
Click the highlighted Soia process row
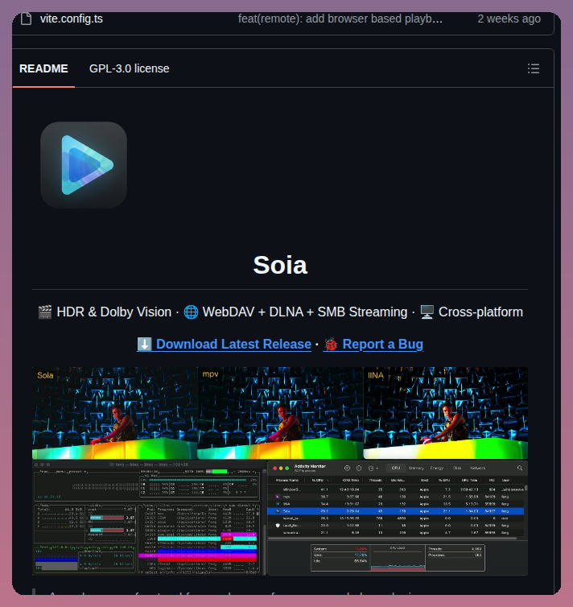tap(396, 511)
